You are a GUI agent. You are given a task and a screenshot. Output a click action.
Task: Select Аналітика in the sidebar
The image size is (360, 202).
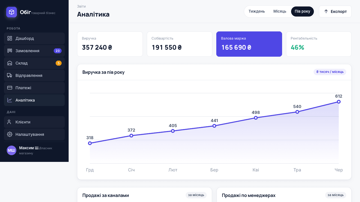pyautogui.click(x=34, y=100)
